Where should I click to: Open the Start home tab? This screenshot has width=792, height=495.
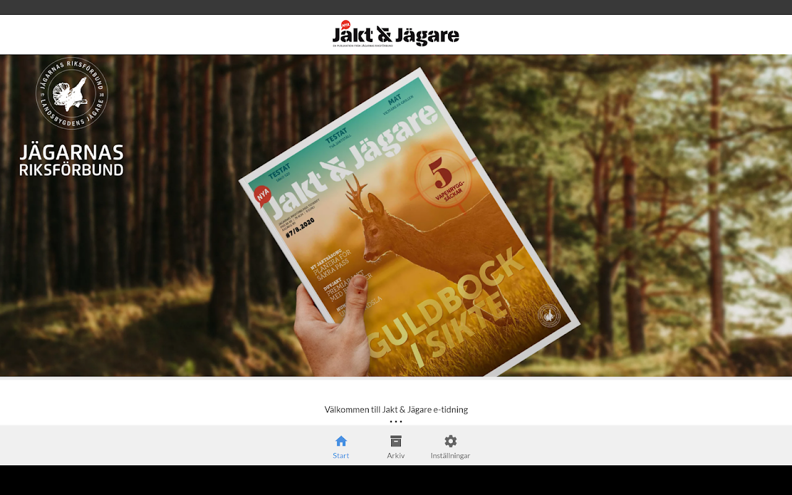(341, 447)
